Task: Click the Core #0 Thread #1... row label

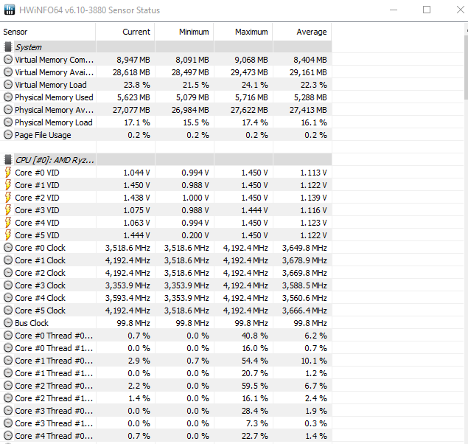Action: tap(54, 348)
